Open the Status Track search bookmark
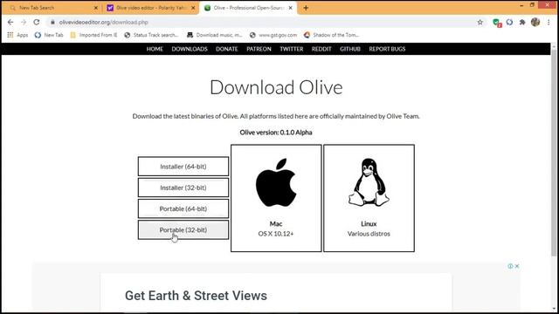Image resolution: width=559 pixels, height=314 pixels. (x=151, y=35)
